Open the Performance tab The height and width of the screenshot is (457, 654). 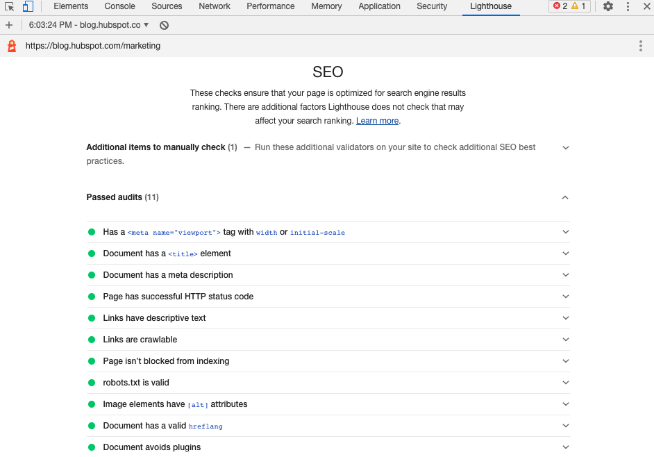coord(271,6)
